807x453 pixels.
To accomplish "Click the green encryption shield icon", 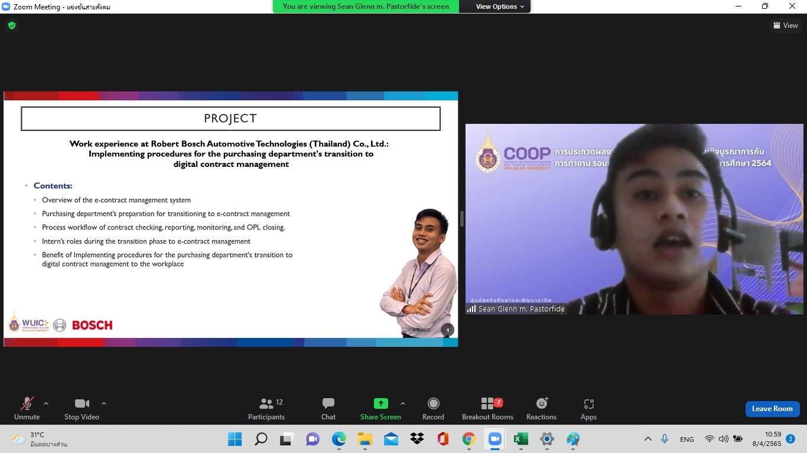I will 11,25.
